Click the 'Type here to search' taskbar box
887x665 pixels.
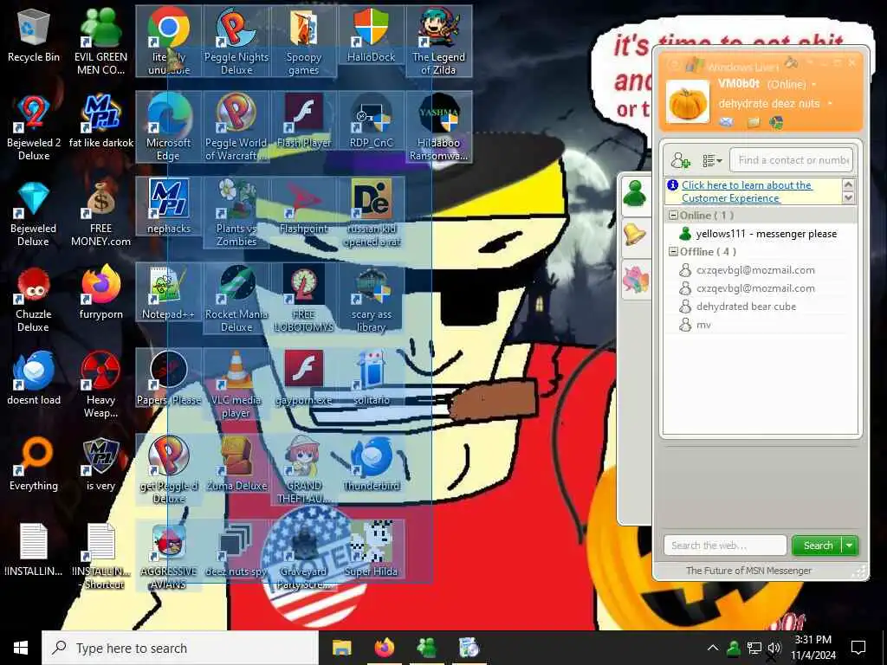click(x=180, y=648)
